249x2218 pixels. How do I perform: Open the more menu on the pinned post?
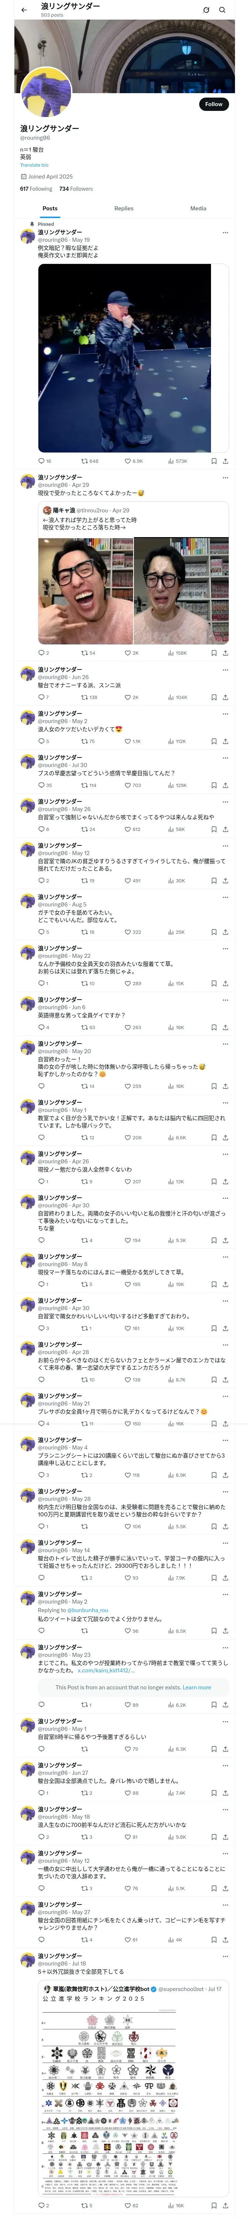click(226, 233)
